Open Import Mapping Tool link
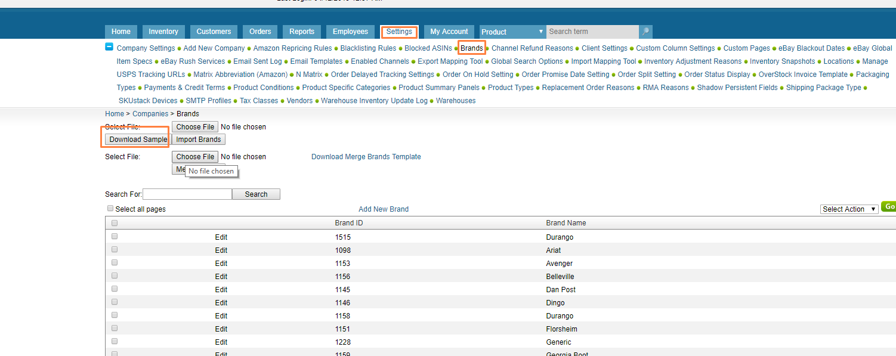This screenshot has height=356, width=896. click(x=604, y=61)
